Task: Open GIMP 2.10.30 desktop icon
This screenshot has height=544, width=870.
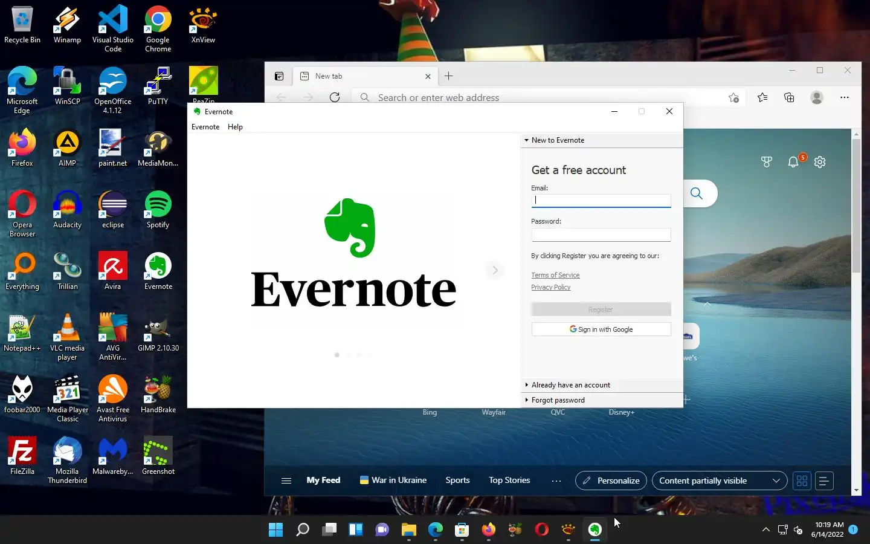Action: [x=158, y=333]
